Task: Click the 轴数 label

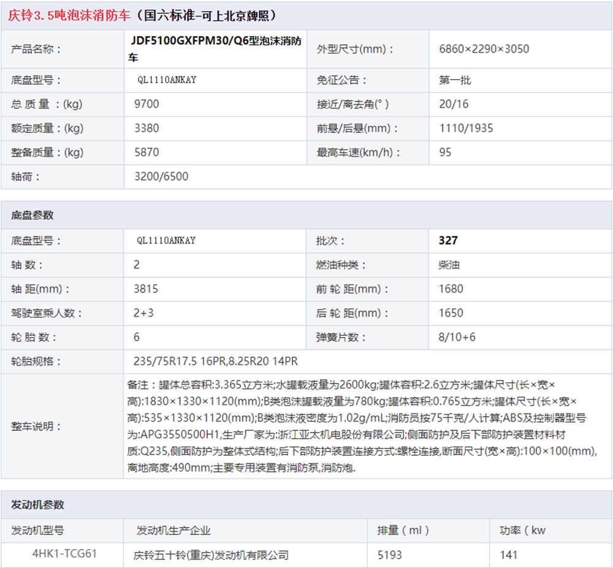Action: [x=27, y=265]
